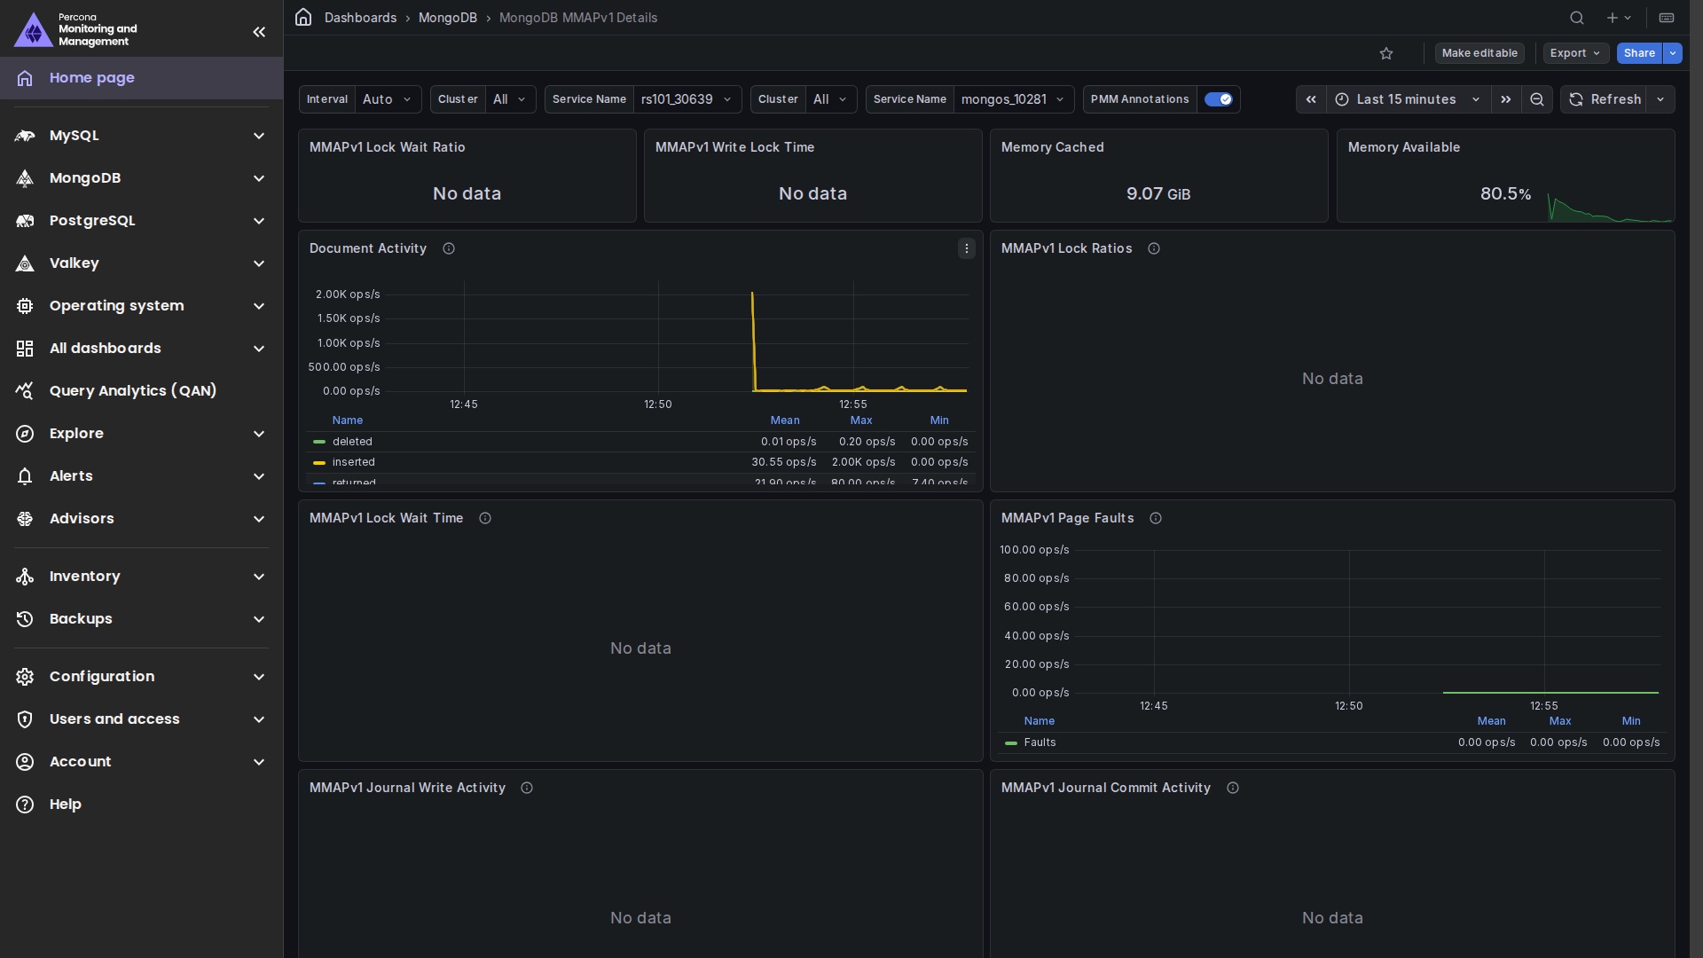This screenshot has width=1703, height=958.
Task: Click the Refresh button
Action: pyautogui.click(x=1605, y=99)
